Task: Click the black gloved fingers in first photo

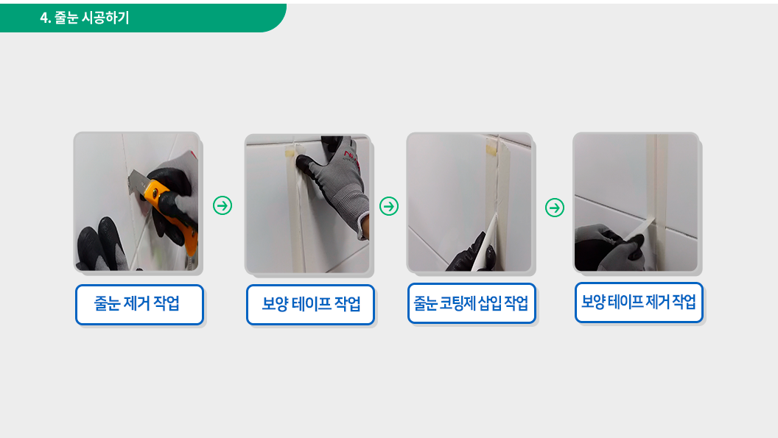Action: [x=102, y=244]
